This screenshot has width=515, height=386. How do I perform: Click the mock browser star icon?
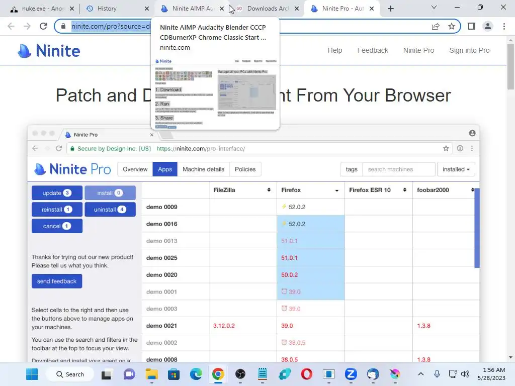(x=446, y=148)
